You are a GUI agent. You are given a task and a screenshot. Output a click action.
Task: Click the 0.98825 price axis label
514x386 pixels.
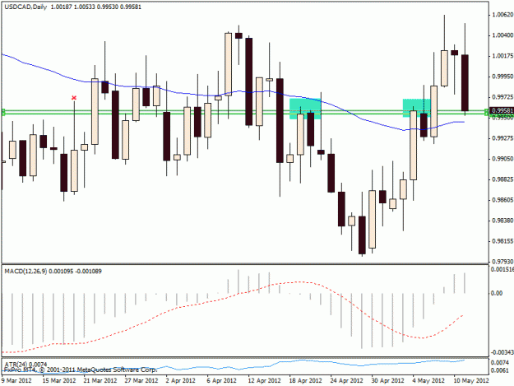502,179
